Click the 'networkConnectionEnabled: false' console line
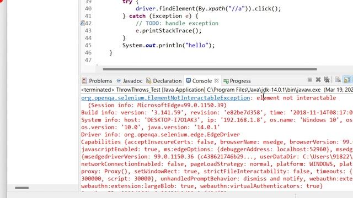 (x=217, y=164)
